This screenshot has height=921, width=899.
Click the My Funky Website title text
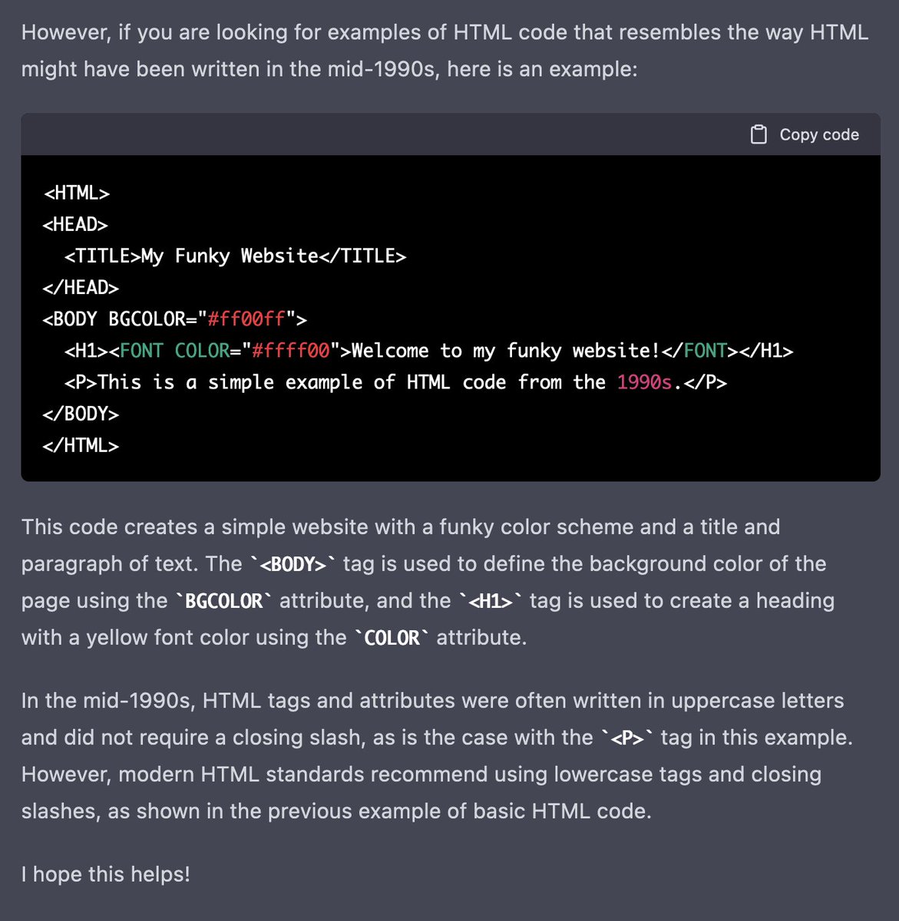pyautogui.click(x=230, y=256)
